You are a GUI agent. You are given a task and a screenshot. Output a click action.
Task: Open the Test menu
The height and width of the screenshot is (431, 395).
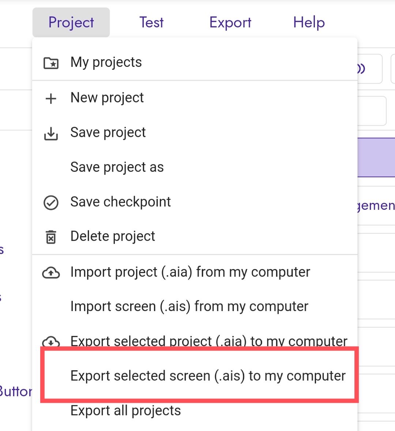click(x=151, y=22)
